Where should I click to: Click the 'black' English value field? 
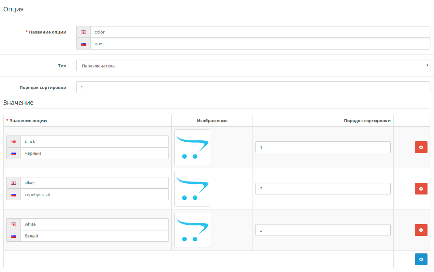(94, 141)
